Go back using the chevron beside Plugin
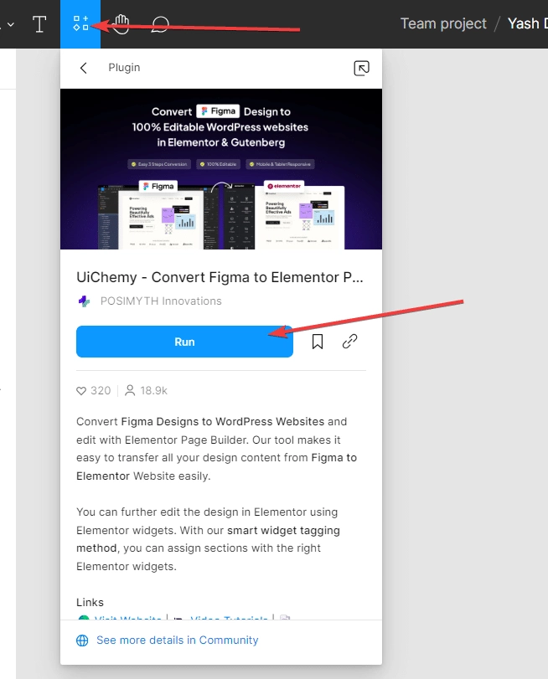 (x=84, y=68)
